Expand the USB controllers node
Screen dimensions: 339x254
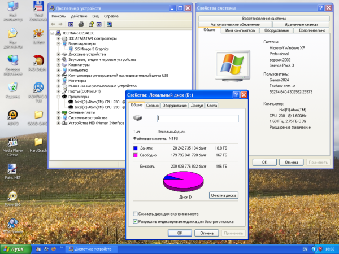pyautogui.click(x=58, y=76)
